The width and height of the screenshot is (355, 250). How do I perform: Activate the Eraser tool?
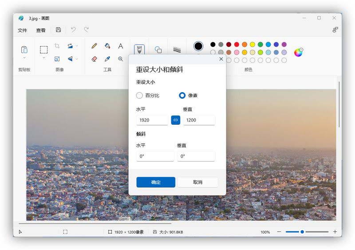pos(94,59)
